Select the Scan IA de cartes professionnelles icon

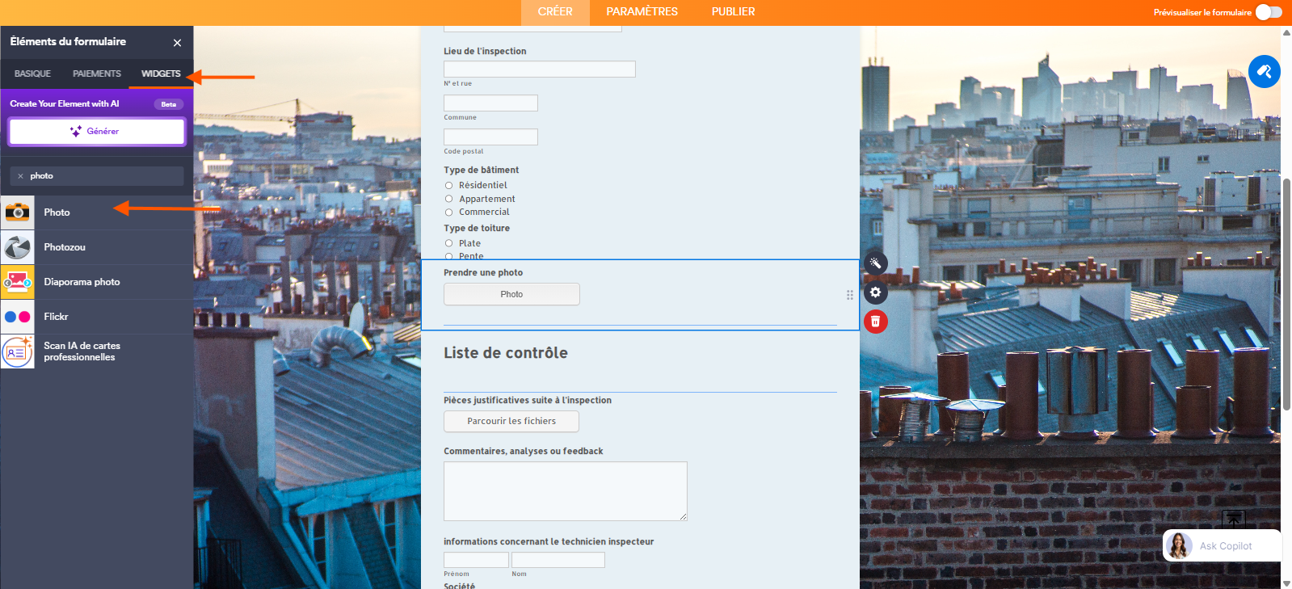point(17,351)
